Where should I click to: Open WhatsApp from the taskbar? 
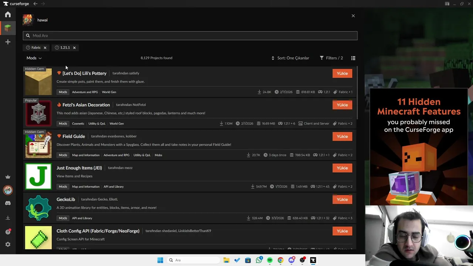[259, 260]
